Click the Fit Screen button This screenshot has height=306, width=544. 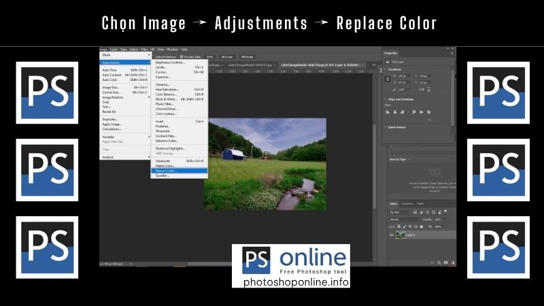click(227, 57)
